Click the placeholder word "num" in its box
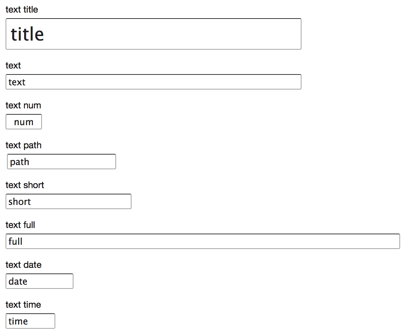This screenshot has width=405, height=335. point(24,122)
